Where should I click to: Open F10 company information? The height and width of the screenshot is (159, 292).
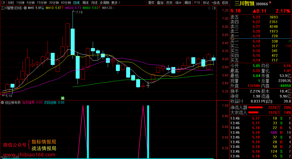[197, 3]
